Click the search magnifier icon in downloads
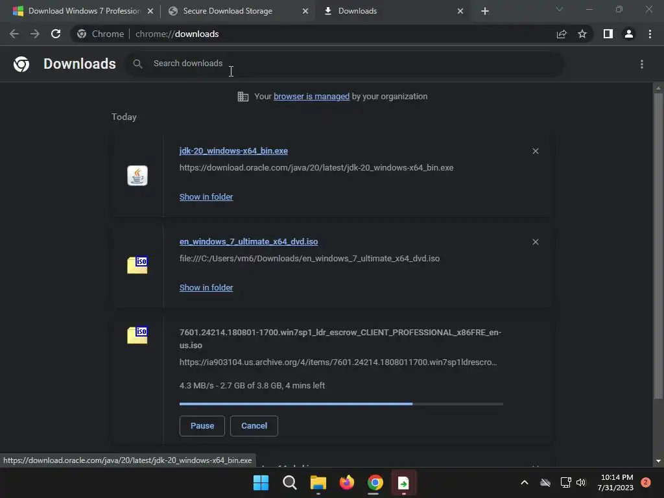Viewport: 664px width, 498px height. 137,64
